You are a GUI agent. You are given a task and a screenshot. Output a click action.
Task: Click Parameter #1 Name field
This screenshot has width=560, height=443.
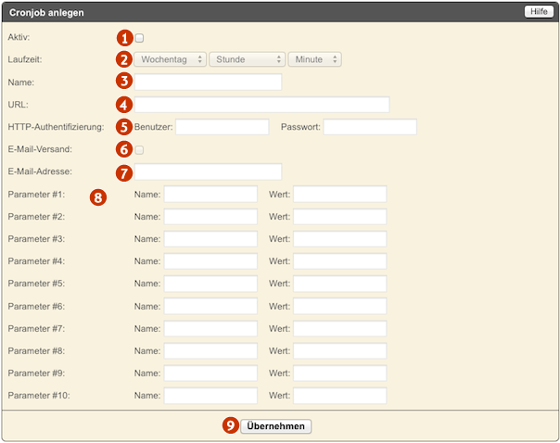(x=210, y=195)
